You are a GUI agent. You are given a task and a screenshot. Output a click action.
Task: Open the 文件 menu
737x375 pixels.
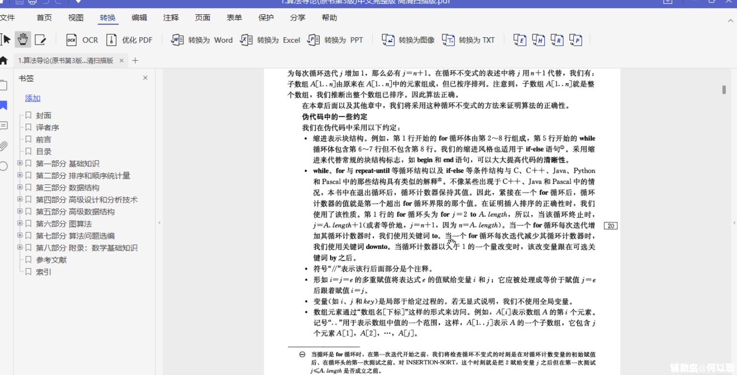[x=7, y=18]
